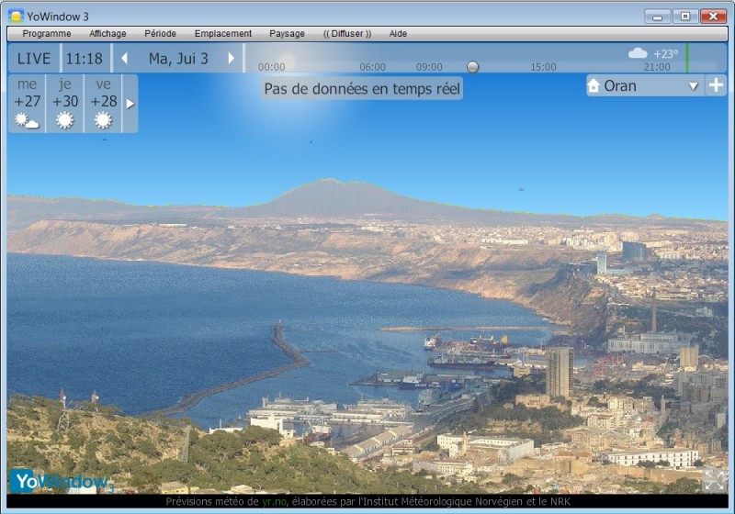The height and width of the screenshot is (514, 735).
Task: Open the Programme menu
Action: 47,34
